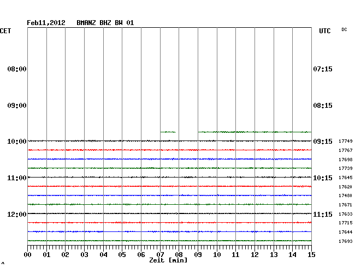Image resolution: width=355 pixels, height=269 pixels.
Task: Click the 08:00 CET time label
Action: click(17, 69)
